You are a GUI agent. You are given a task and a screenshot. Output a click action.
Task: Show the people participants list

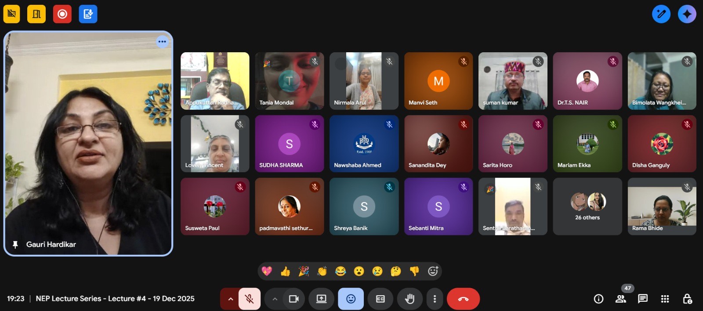[x=620, y=299]
